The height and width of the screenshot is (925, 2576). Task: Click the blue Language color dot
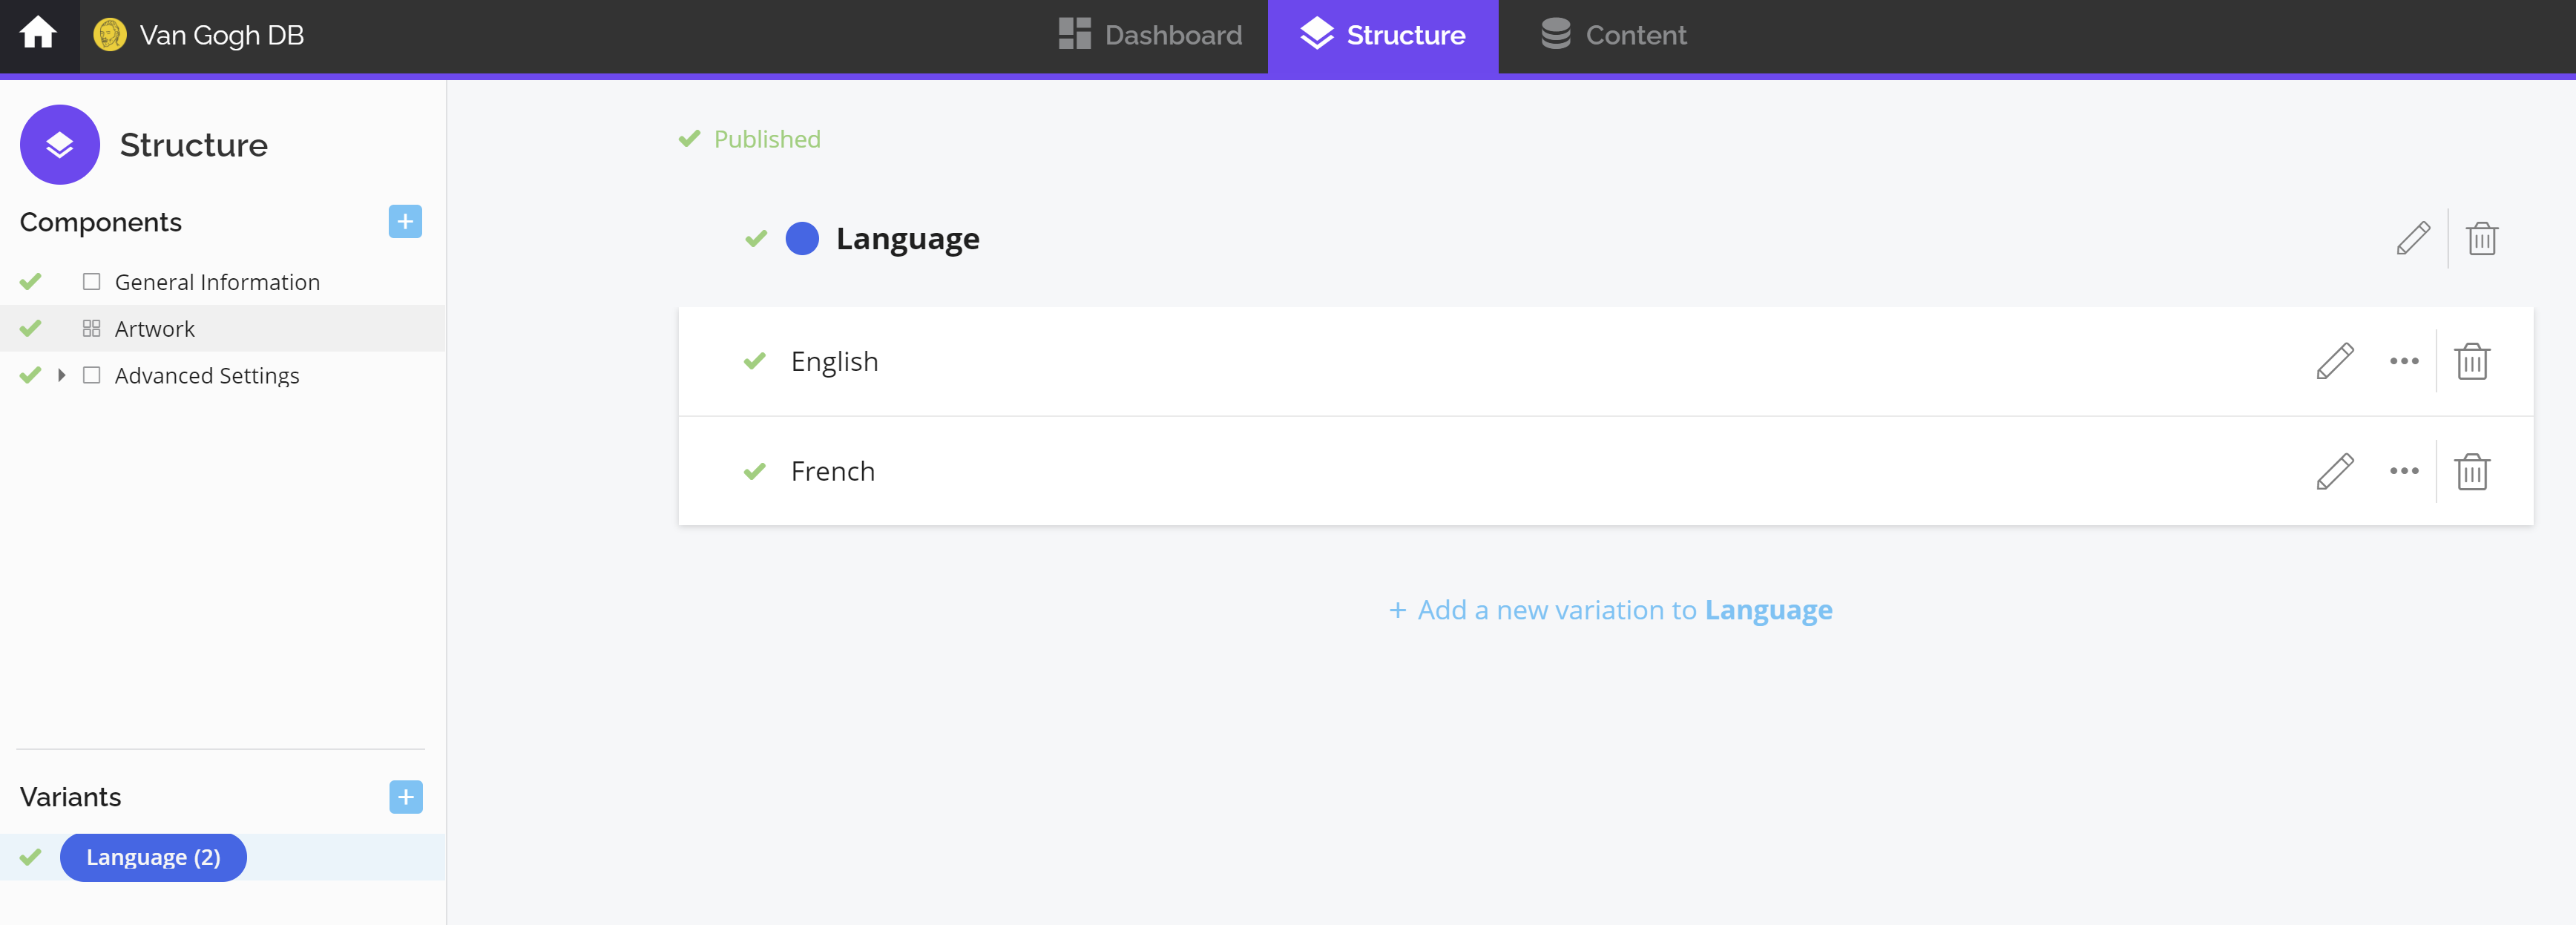pos(802,239)
